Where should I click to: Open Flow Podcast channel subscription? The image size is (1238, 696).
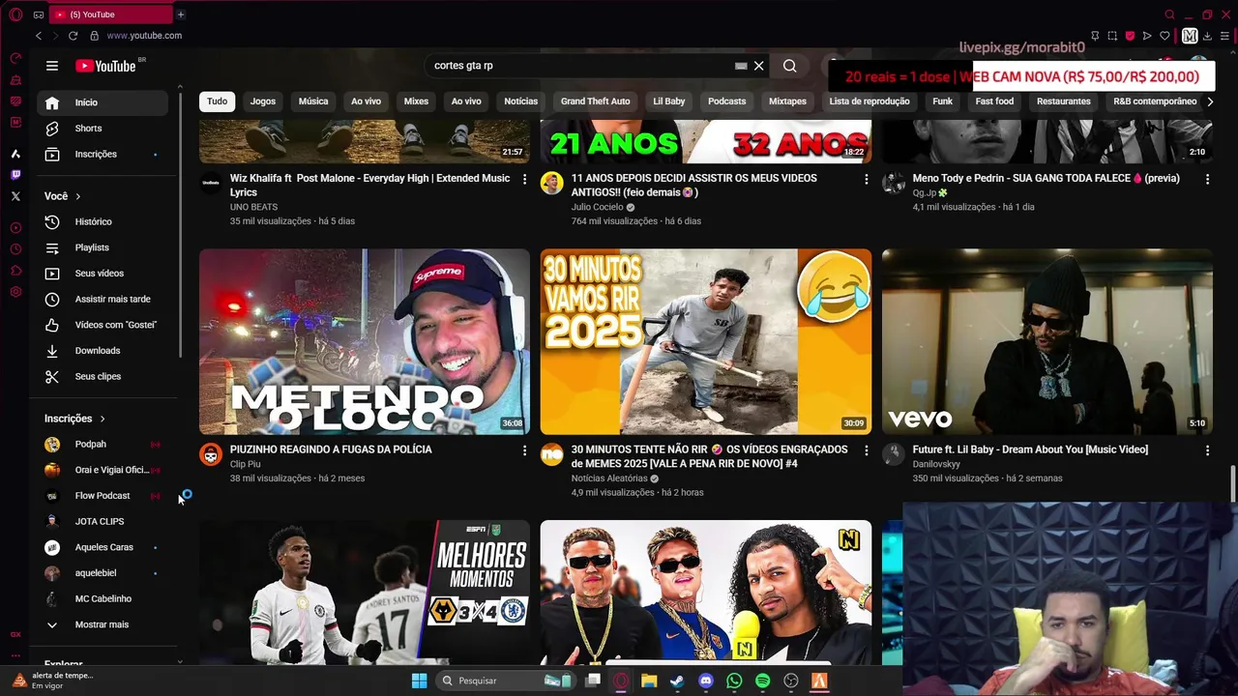tap(103, 496)
